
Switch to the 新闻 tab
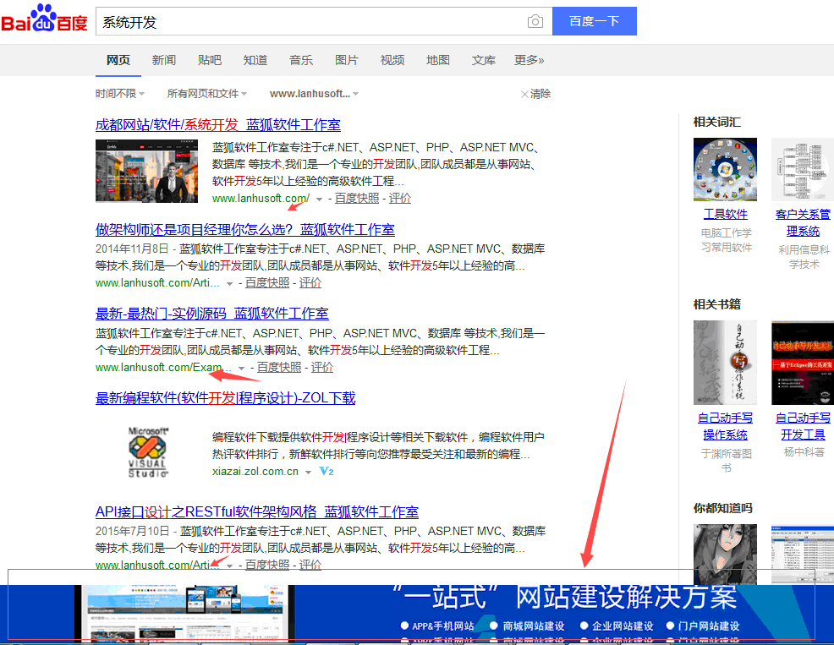click(164, 60)
